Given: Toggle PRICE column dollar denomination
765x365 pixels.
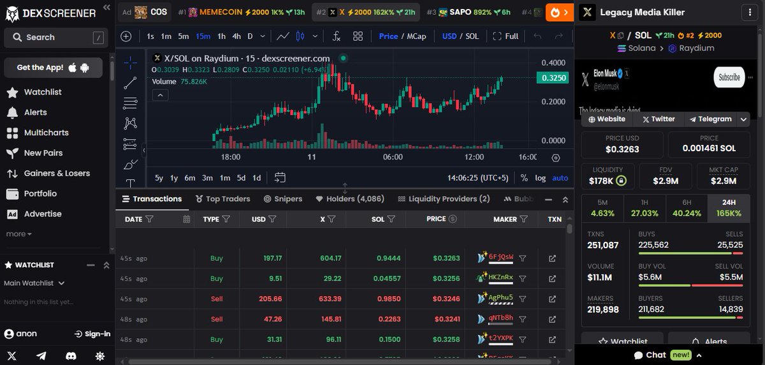Looking at the screenshot, I should (x=453, y=219).
